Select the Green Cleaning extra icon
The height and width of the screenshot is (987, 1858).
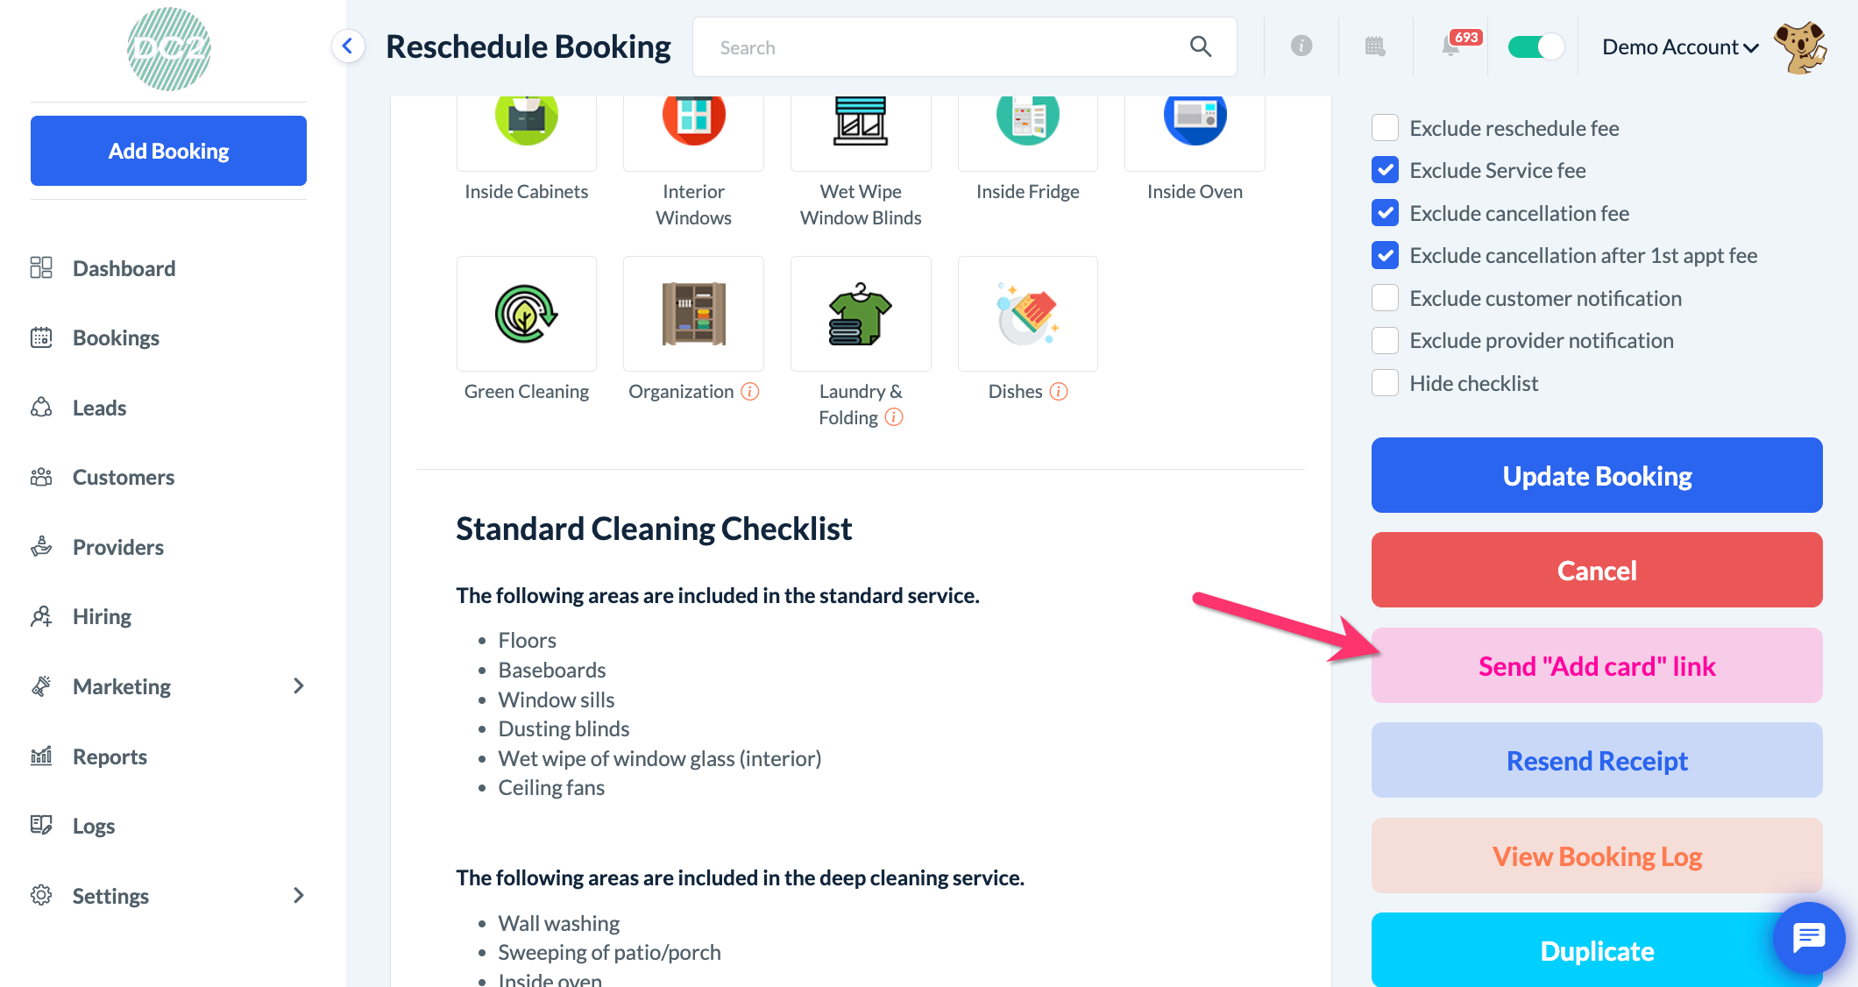tap(526, 314)
